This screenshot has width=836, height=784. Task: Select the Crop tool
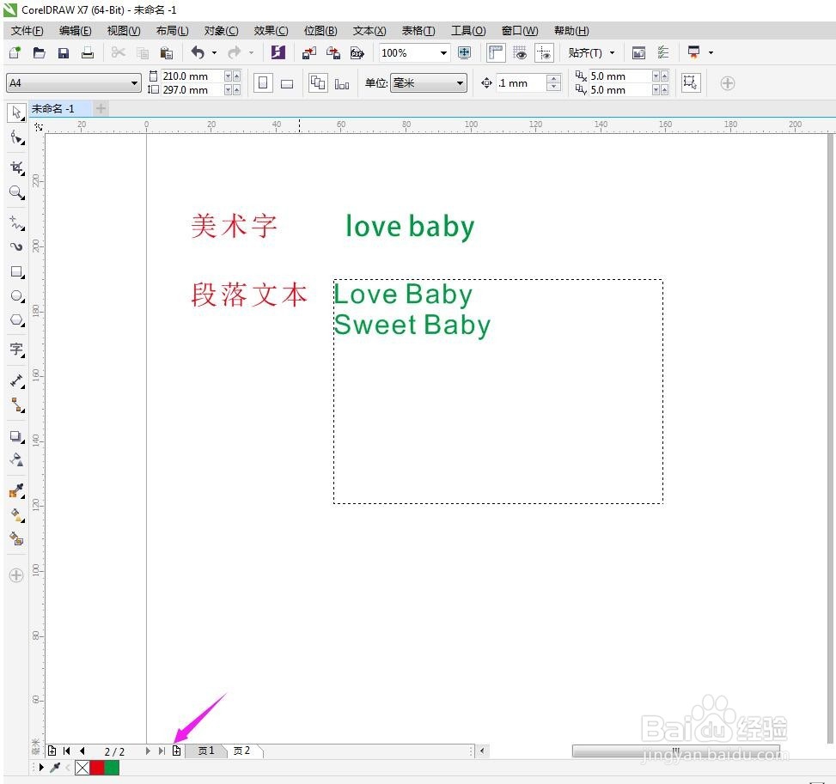[x=16, y=168]
